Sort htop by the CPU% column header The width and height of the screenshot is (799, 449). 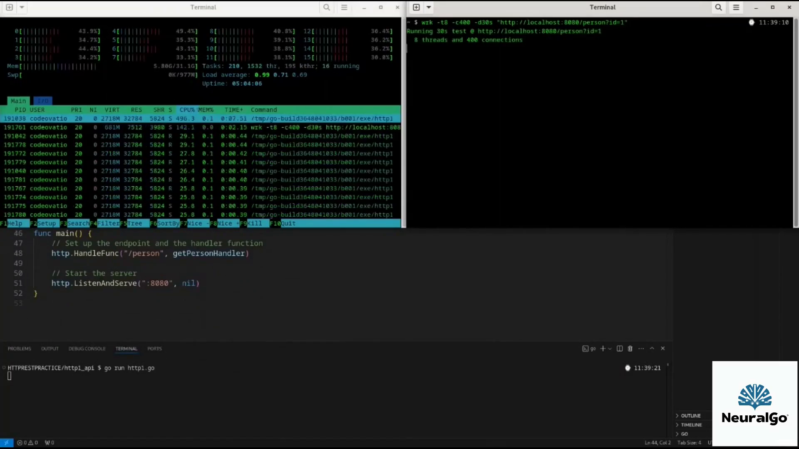pos(187,110)
